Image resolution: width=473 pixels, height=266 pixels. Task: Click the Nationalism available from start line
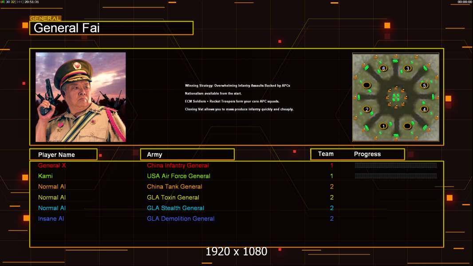point(213,94)
